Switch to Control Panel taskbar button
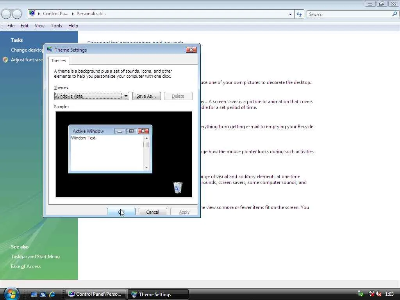Screen dimensions: 400x300 96,294
